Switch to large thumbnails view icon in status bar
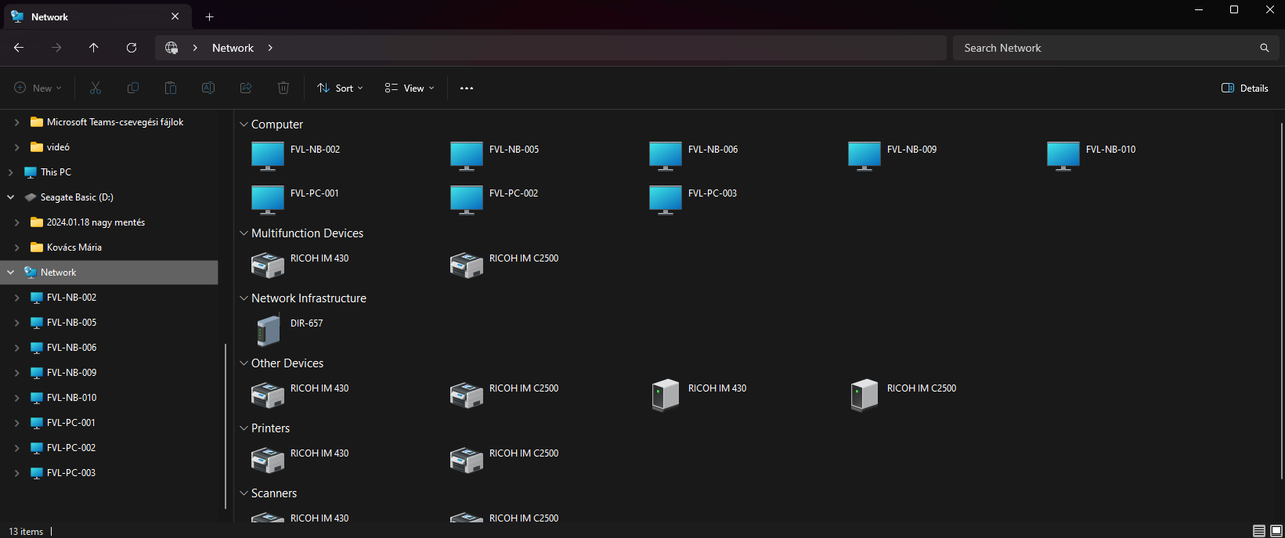1285x538 pixels. (1276, 531)
